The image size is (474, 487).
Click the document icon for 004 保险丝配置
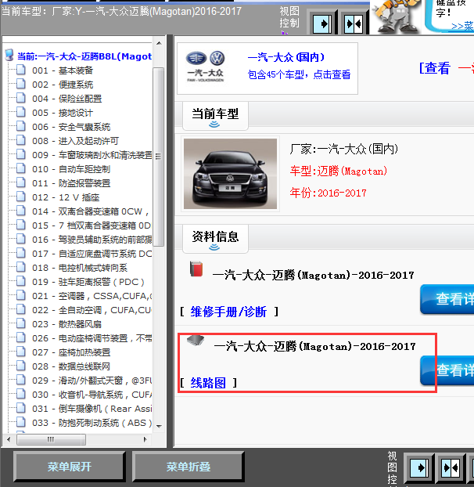coord(21,98)
